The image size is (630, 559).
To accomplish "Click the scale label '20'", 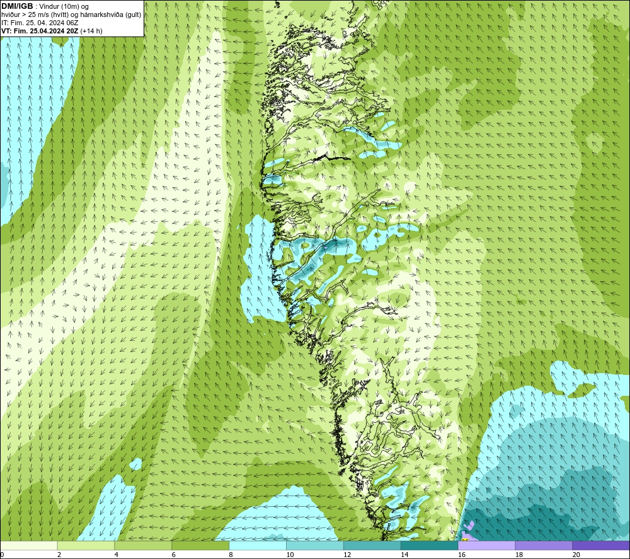I will pos(576,555).
